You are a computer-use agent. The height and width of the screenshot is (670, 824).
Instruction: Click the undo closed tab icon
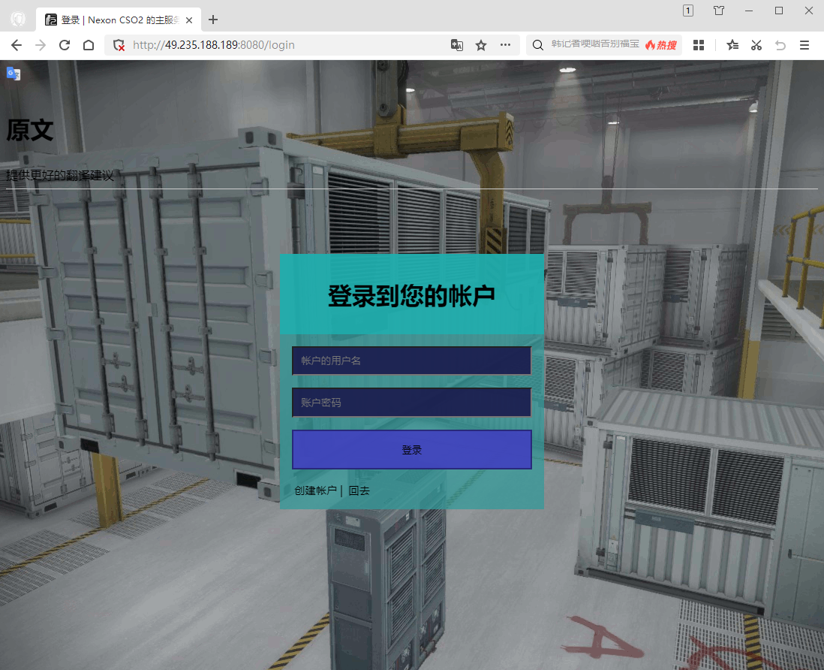pos(780,45)
